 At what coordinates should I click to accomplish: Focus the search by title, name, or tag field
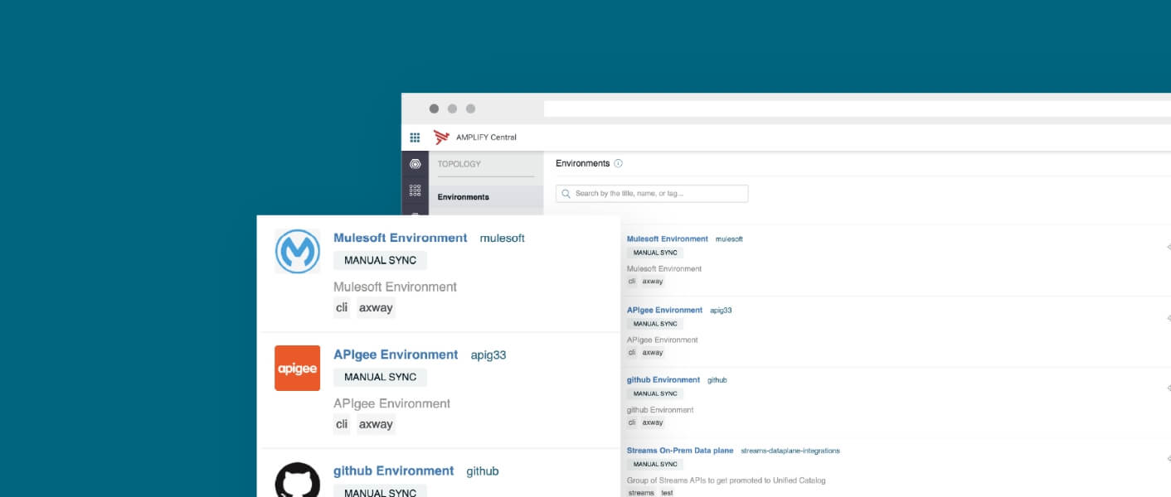click(x=652, y=194)
